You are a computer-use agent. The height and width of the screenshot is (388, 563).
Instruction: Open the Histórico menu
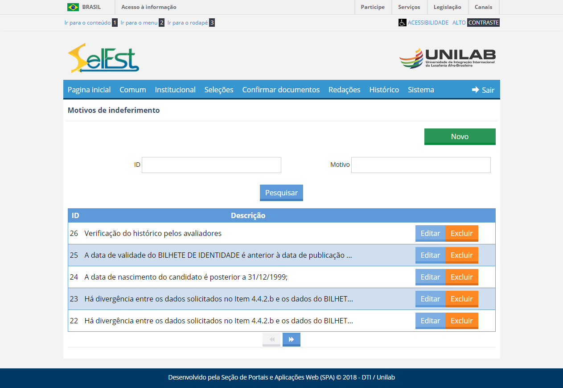[384, 90]
